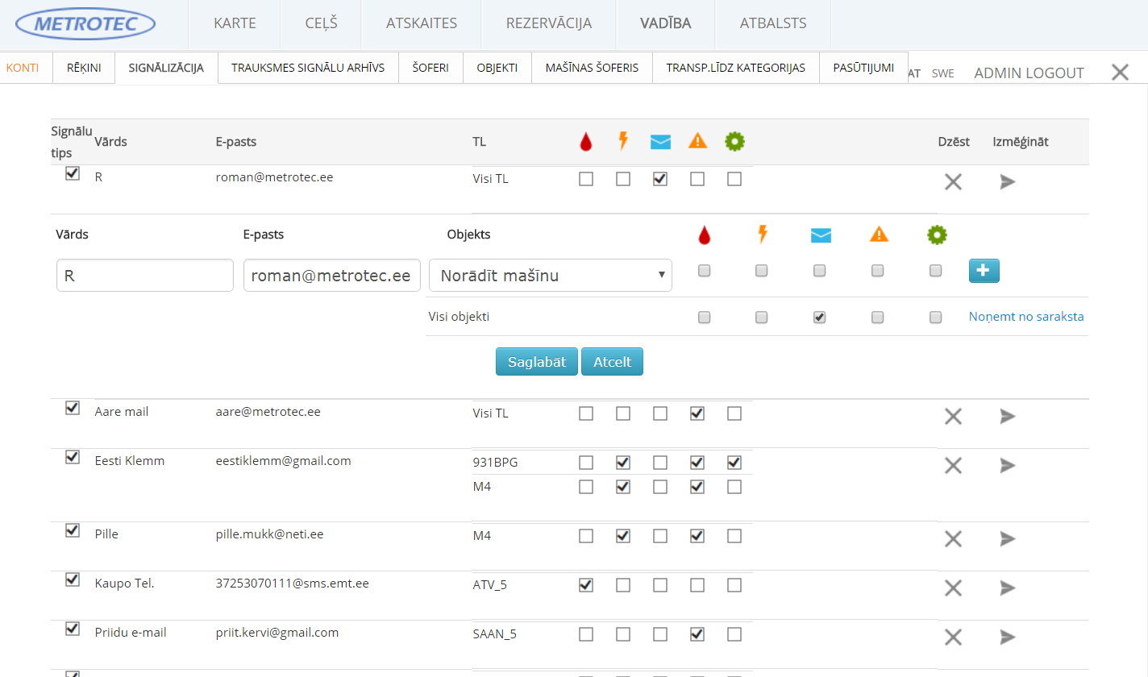Image resolution: width=1148 pixels, height=677 pixels.
Task: Click the Noņemt no saraksta link
Action: pos(1025,317)
